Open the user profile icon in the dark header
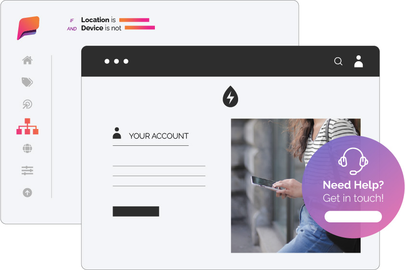Viewport: 405px width, 270px height. [x=358, y=62]
